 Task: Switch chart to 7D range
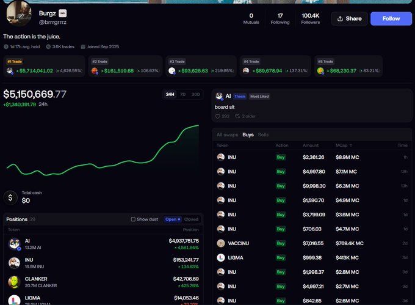coord(183,94)
